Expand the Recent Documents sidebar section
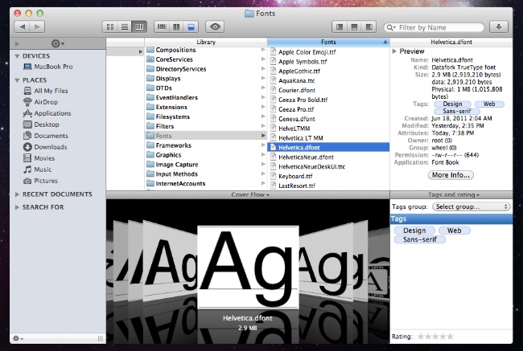The height and width of the screenshot is (351, 523). (x=19, y=194)
